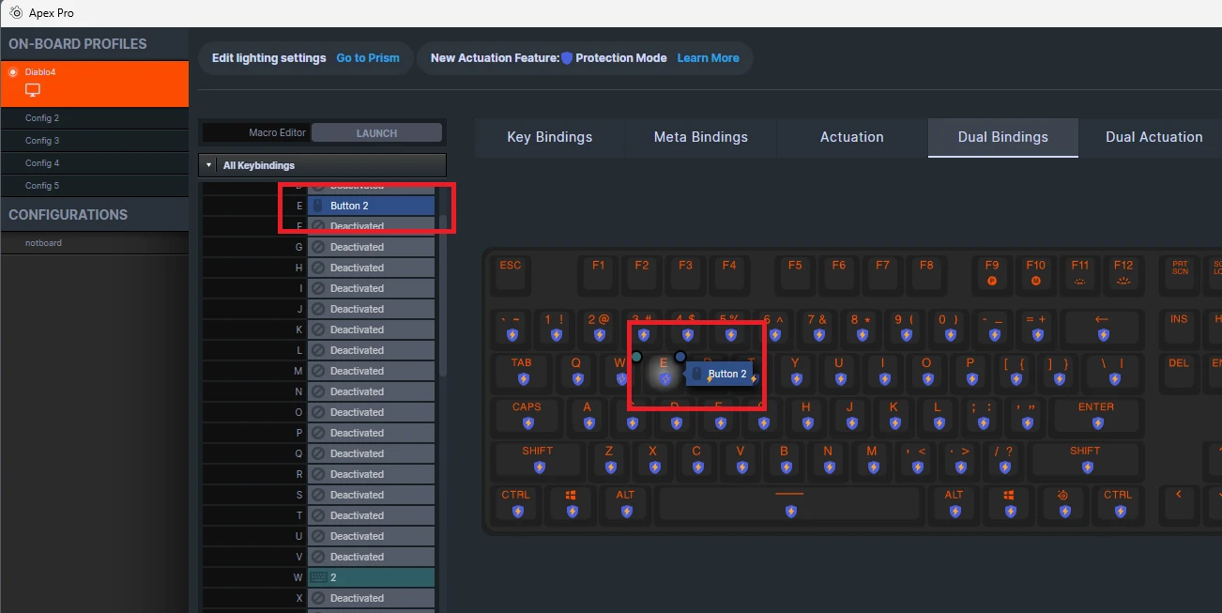Open the Config 3 profile
The height and width of the screenshot is (613, 1222).
click(x=94, y=141)
